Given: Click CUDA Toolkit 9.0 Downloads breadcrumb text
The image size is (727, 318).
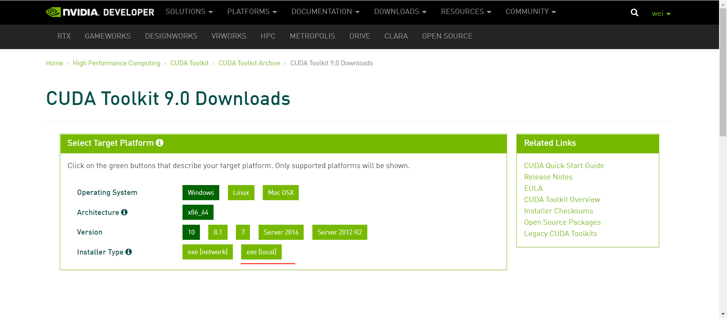Looking at the screenshot, I should [331, 63].
